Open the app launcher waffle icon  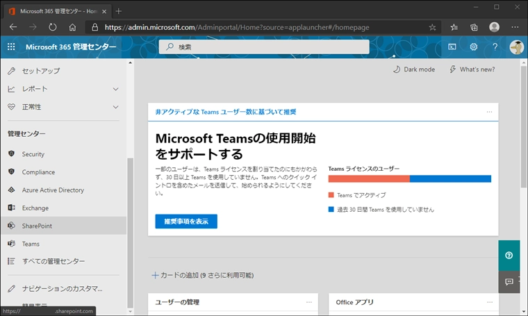click(x=11, y=47)
